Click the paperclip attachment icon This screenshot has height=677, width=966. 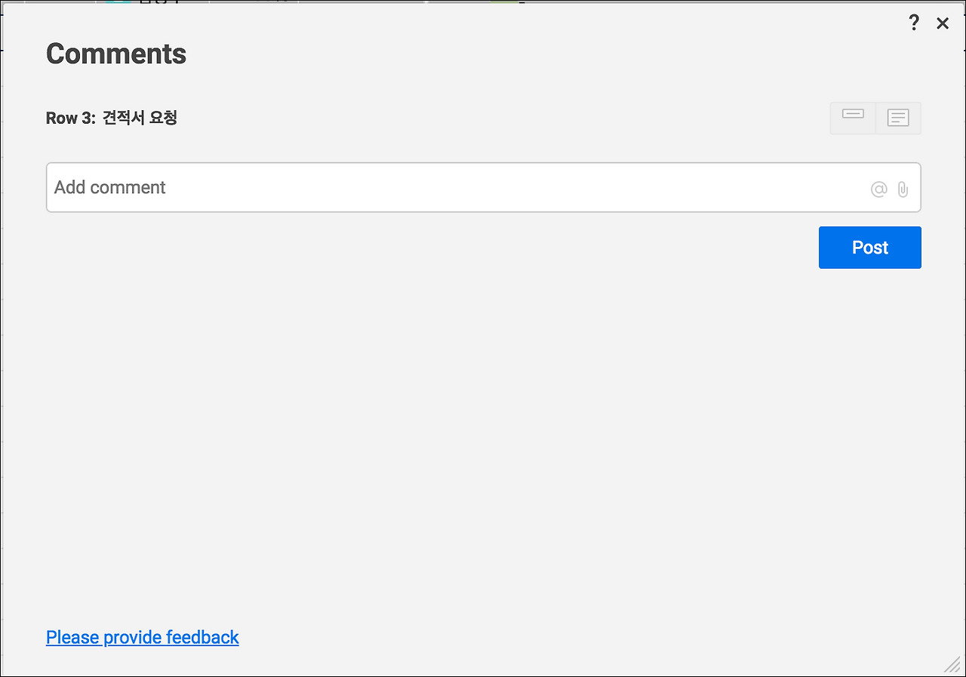pos(903,189)
